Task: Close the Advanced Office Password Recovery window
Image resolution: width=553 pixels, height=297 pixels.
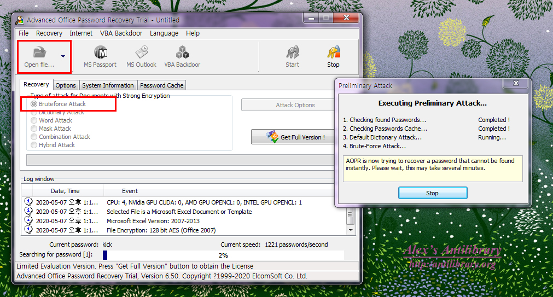Action: pos(346,18)
